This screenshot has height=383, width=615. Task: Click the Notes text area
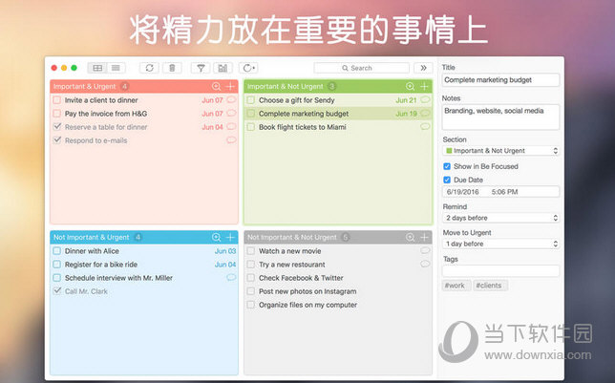pos(500,117)
